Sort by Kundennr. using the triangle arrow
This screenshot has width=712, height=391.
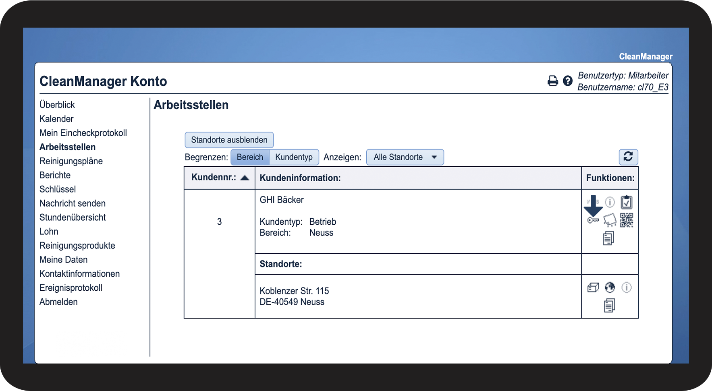tap(245, 178)
